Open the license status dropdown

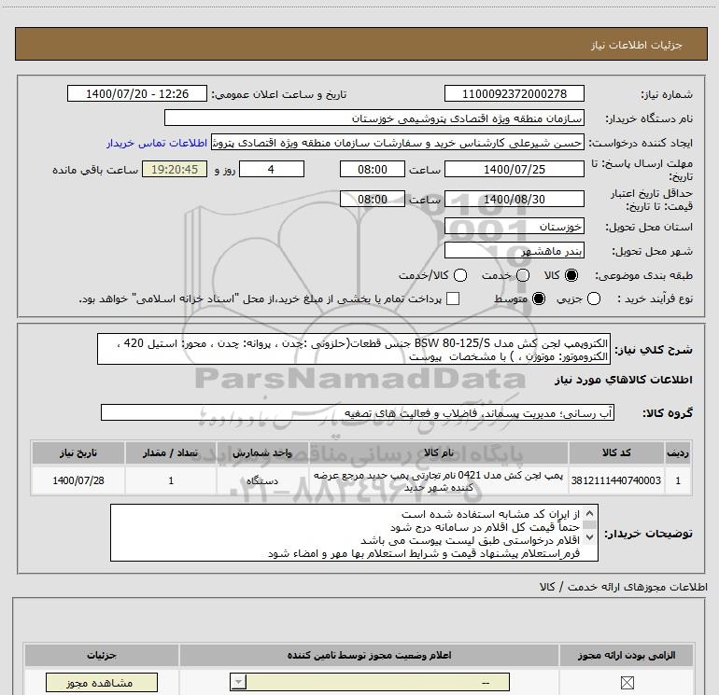click(x=370, y=682)
